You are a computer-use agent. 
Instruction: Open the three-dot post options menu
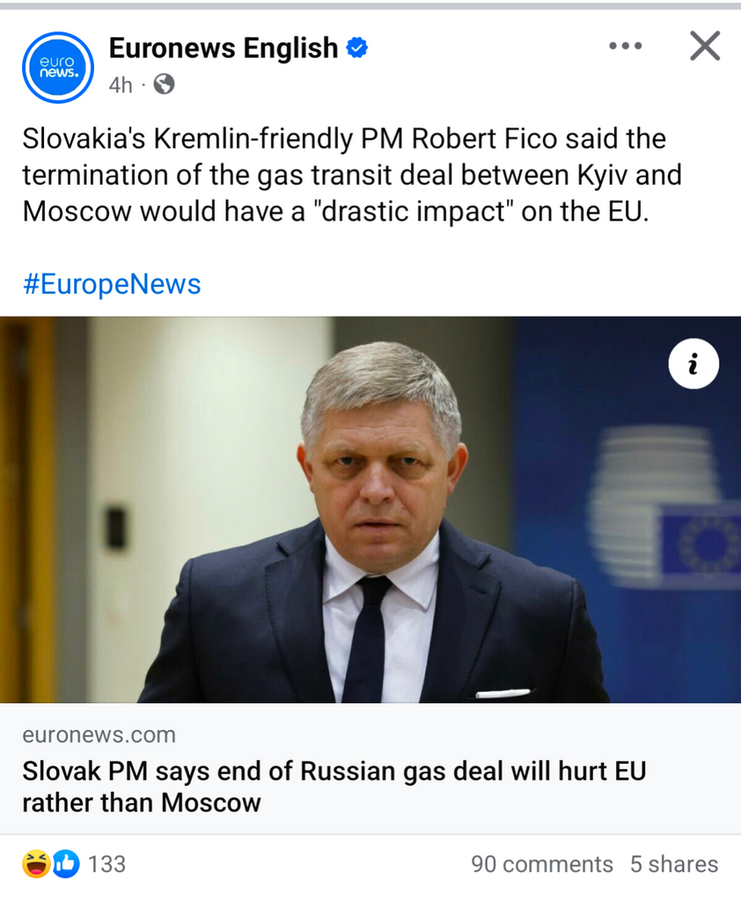click(x=625, y=46)
